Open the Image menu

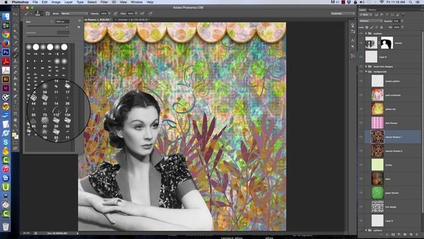(56, 2)
